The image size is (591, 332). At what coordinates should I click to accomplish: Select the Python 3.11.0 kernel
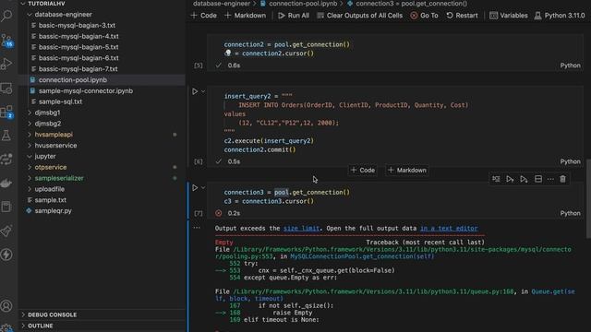(x=560, y=16)
